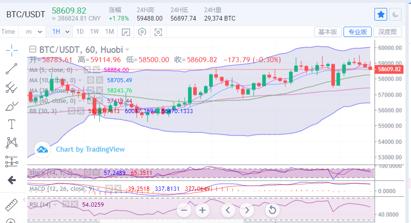Screen dimensions: 411x223
Task: Click the BTC/USDT pair title
Action: click(x=26, y=14)
